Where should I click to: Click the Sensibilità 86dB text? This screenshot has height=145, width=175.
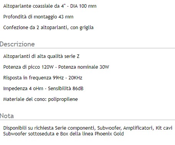pos(66,89)
